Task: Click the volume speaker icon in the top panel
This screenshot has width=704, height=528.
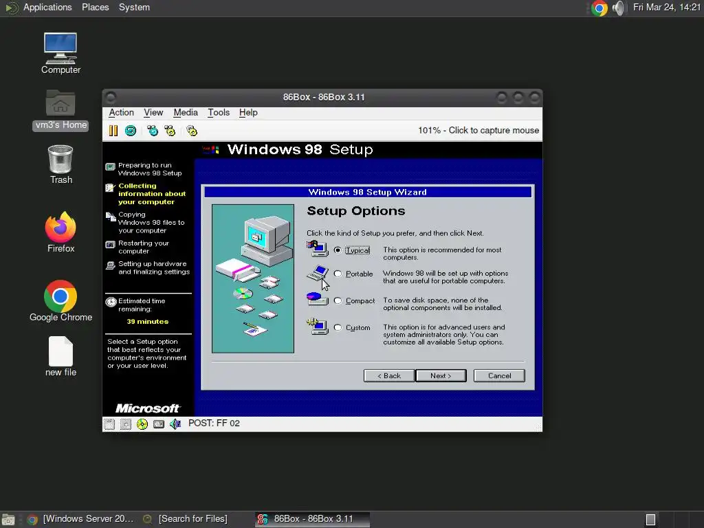Action: point(619,8)
